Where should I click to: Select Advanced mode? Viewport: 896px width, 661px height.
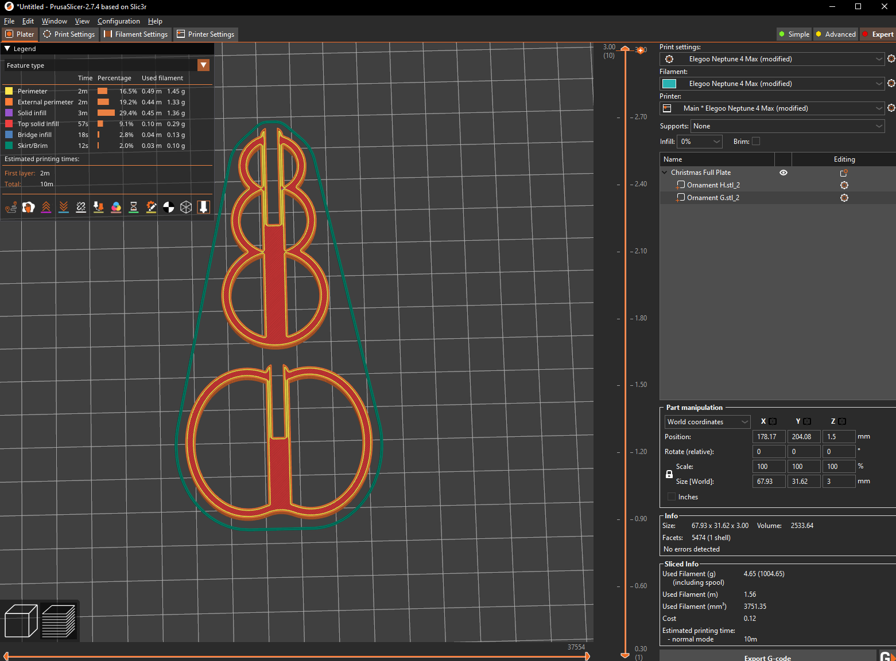(835, 34)
